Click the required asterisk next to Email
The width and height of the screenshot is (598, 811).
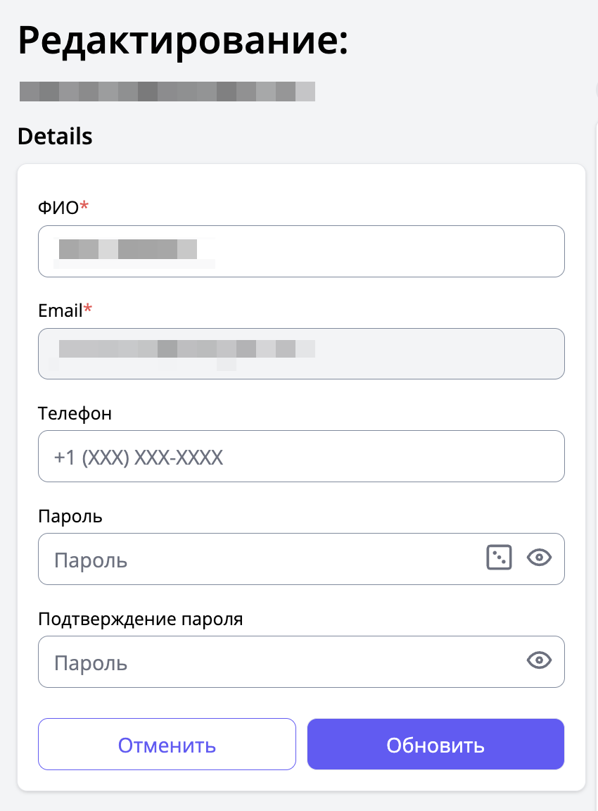point(88,308)
